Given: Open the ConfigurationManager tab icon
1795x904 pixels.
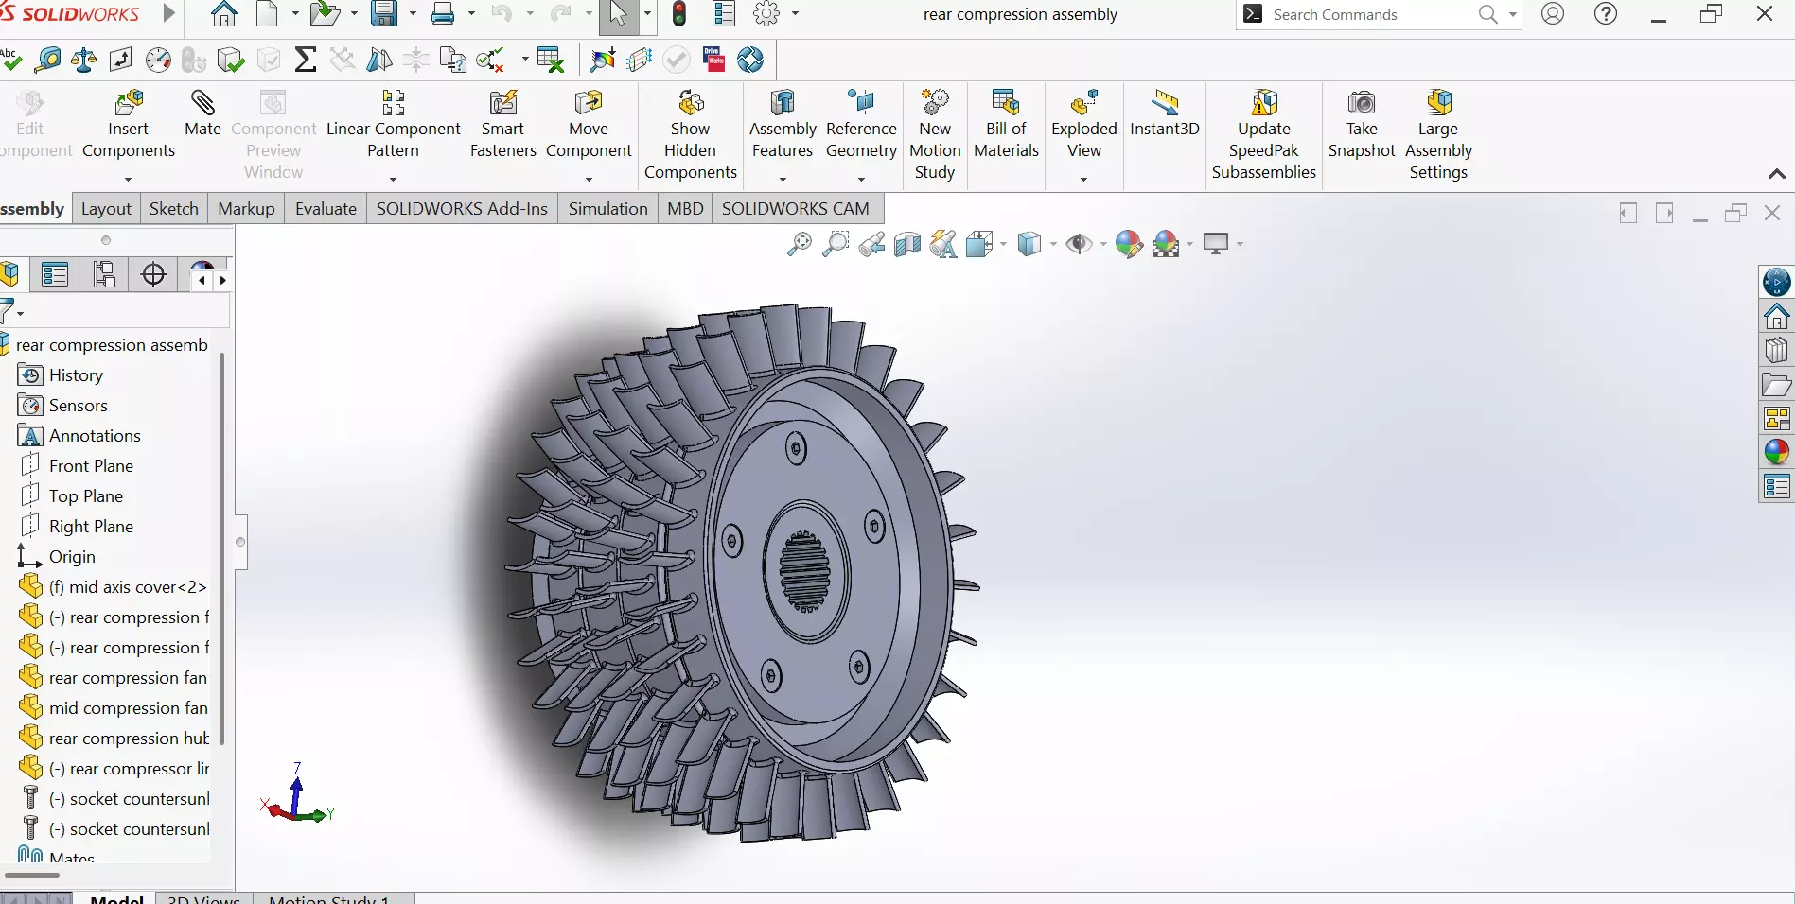Looking at the screenshot, I should 104,275.
